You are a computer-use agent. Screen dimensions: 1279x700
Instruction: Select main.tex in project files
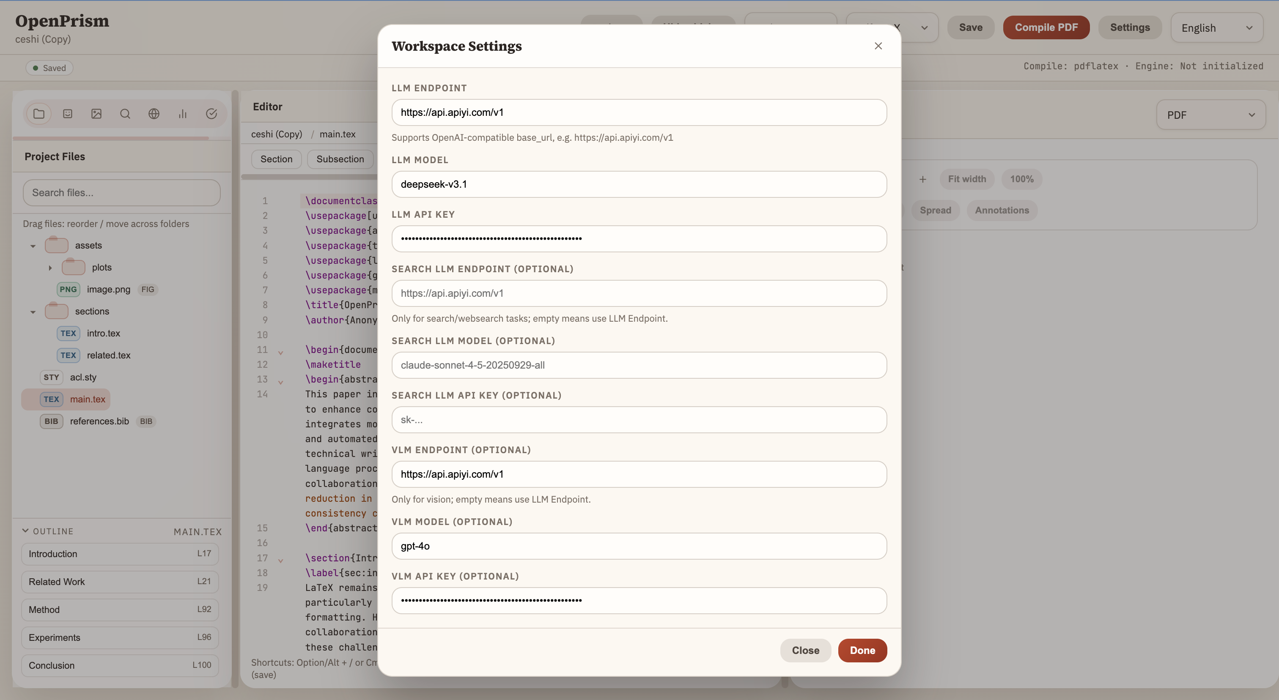66,399
